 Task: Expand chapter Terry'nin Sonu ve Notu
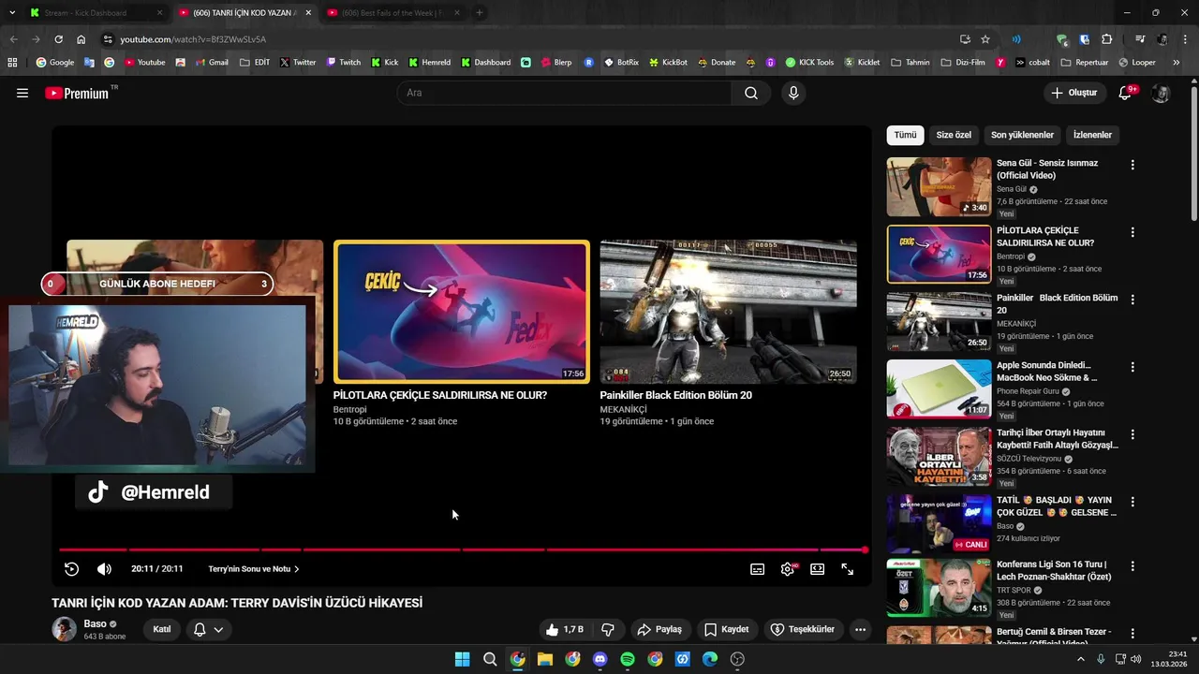click(x=254, y=569)
